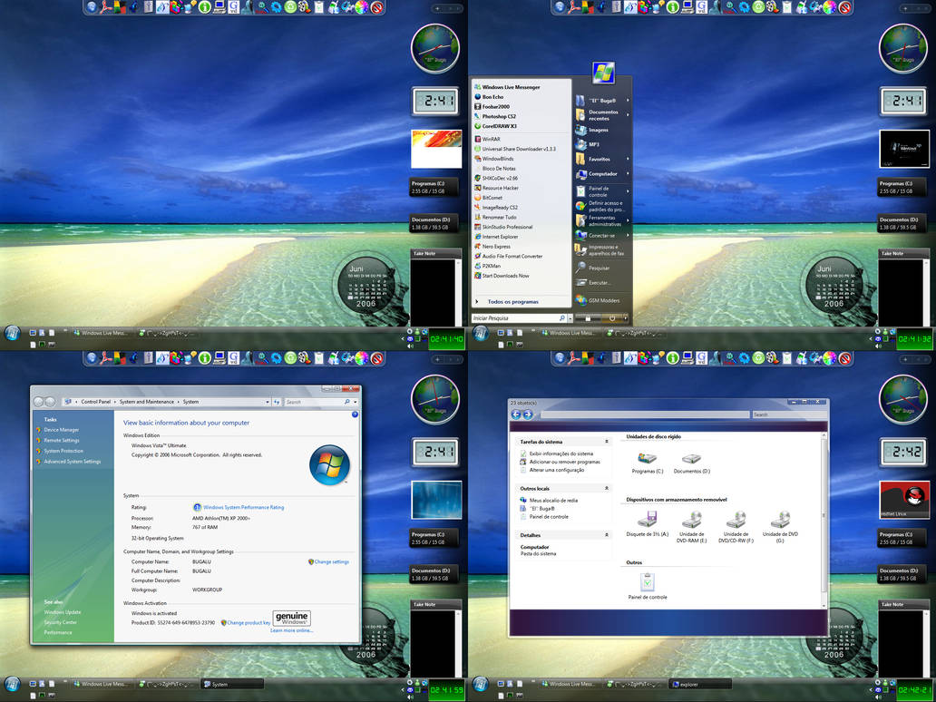Click Adicionar ou remover programas link
This screenshot has width=936, height=702.
click(x=565, y=462)
